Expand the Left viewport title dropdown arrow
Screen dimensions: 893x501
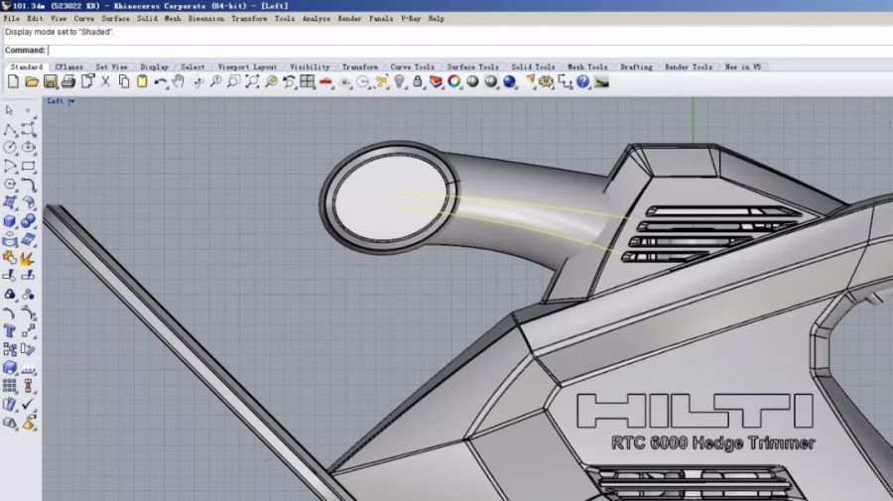click(71, 101)
